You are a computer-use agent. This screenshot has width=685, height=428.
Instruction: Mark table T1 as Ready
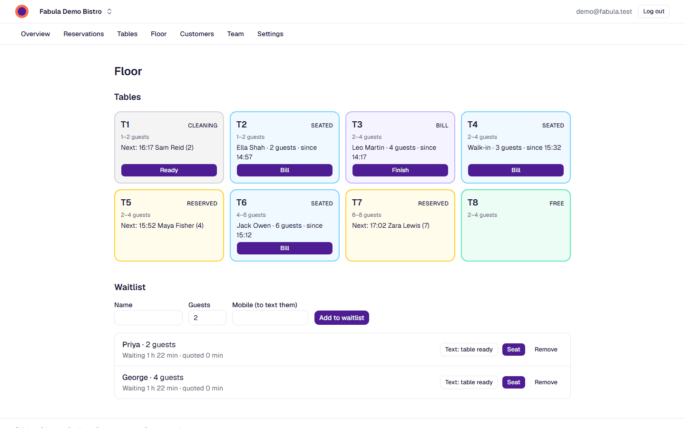(169, 170)
